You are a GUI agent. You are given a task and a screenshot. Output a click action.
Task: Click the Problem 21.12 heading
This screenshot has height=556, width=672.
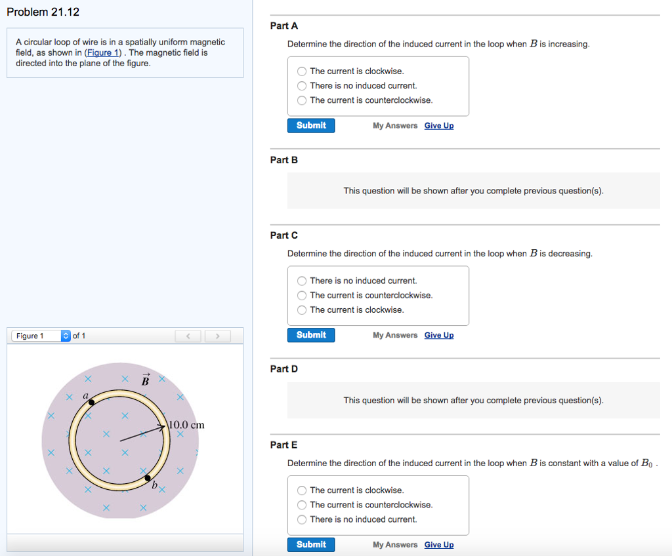(43, 12)
